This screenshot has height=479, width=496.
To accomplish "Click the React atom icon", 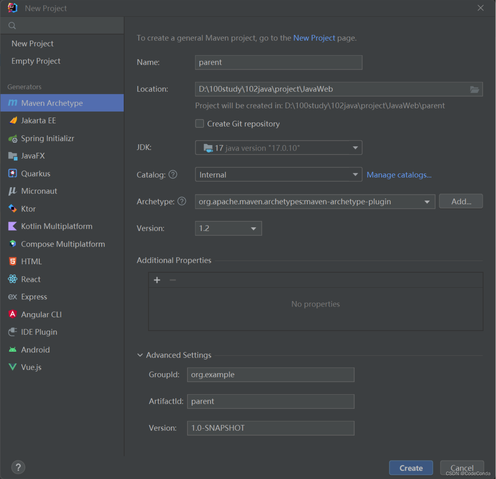I will tap(13, 279).
